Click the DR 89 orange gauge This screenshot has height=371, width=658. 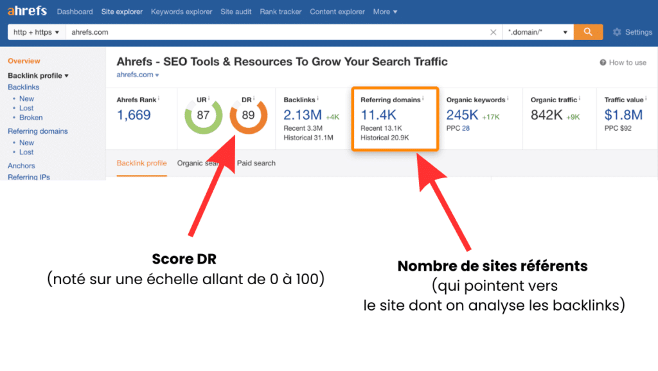[x=249, y=115]
